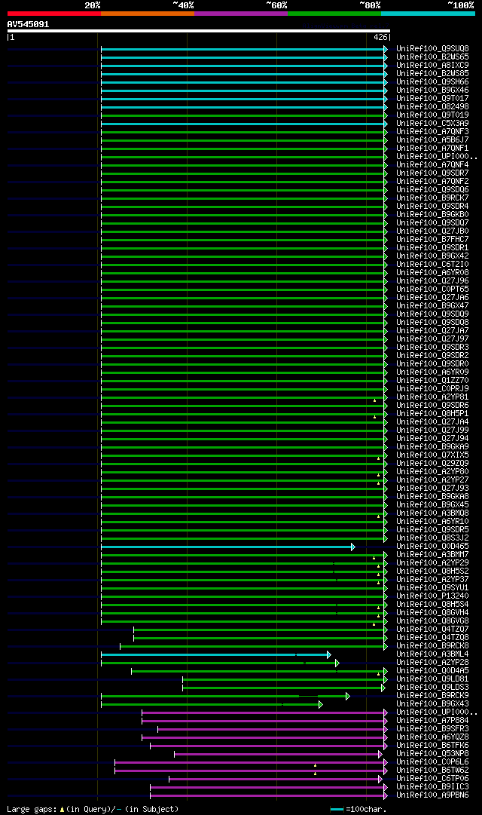The image size is (482, 815).
Task: Select the UniRef100_A3BMQ8 label
Action: (432, 513)
